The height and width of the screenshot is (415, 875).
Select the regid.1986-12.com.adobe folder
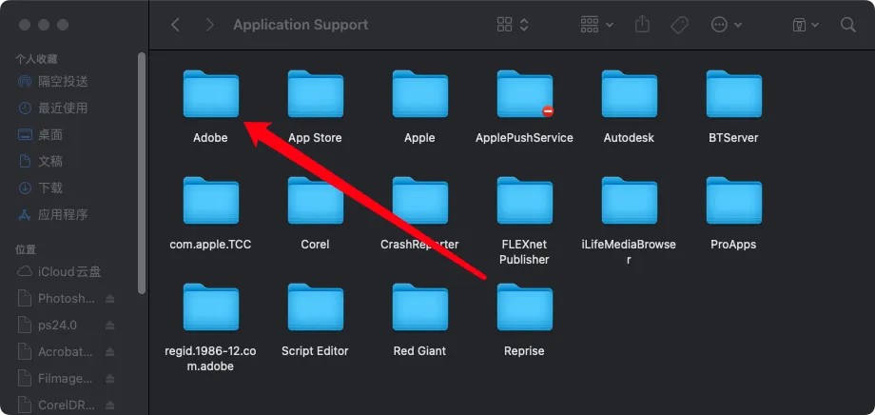coord(211,307)
